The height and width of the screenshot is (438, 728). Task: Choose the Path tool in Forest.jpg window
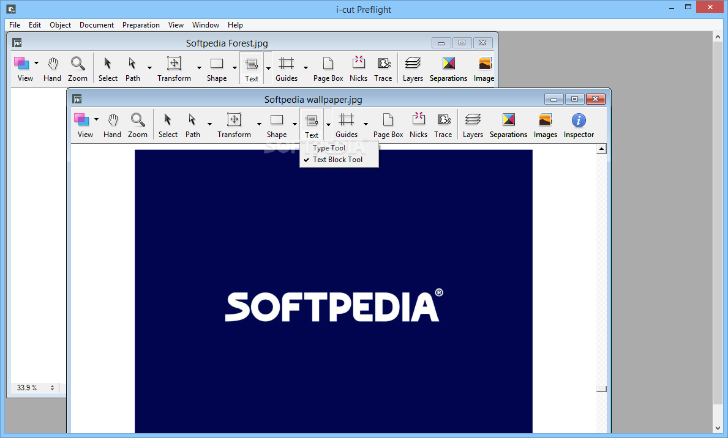pos(132,70)
